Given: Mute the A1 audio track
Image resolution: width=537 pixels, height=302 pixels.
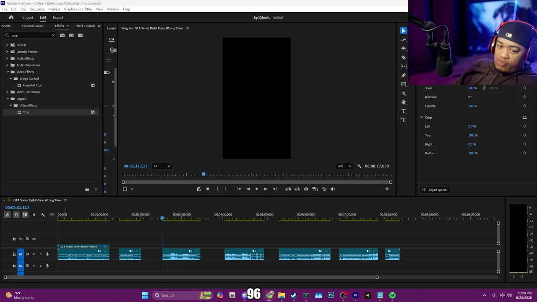Looking at the screenshot, I should (x=34, y=254).
